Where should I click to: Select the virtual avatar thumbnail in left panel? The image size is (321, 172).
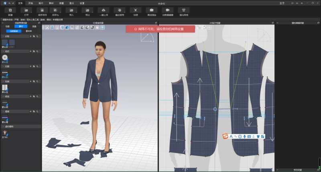pyautogui.click(x=5, y=133)
